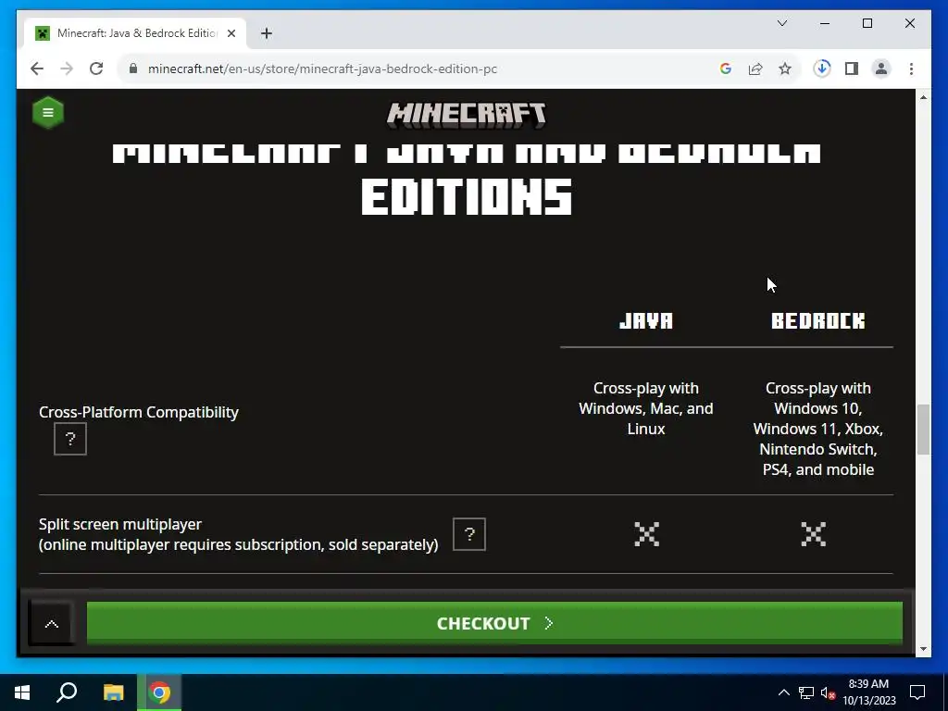The image size is (948, 711).
Task: Open the Windows Start menu
Action: 22,692
